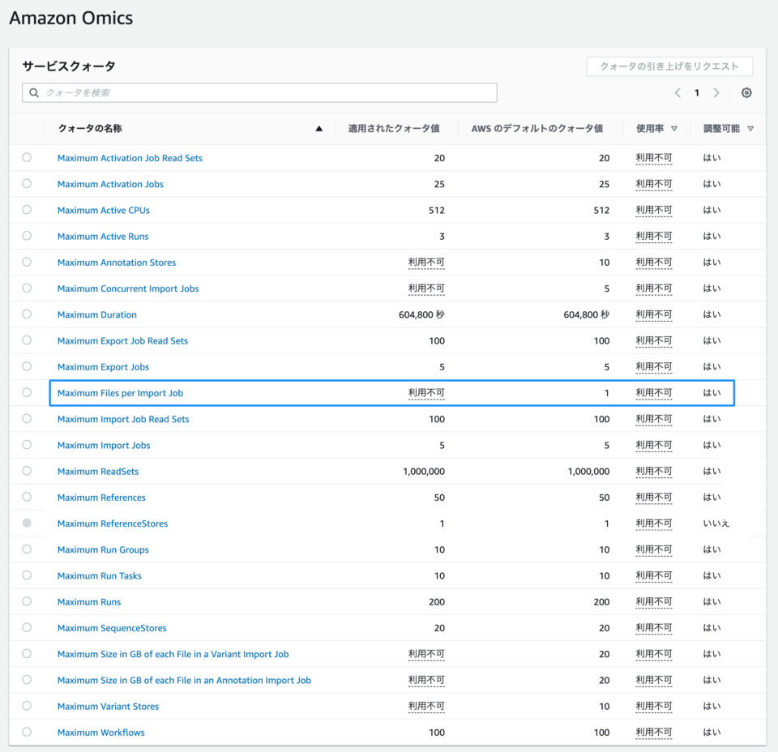Open Maximum Import Jobs link

[104, 446]
